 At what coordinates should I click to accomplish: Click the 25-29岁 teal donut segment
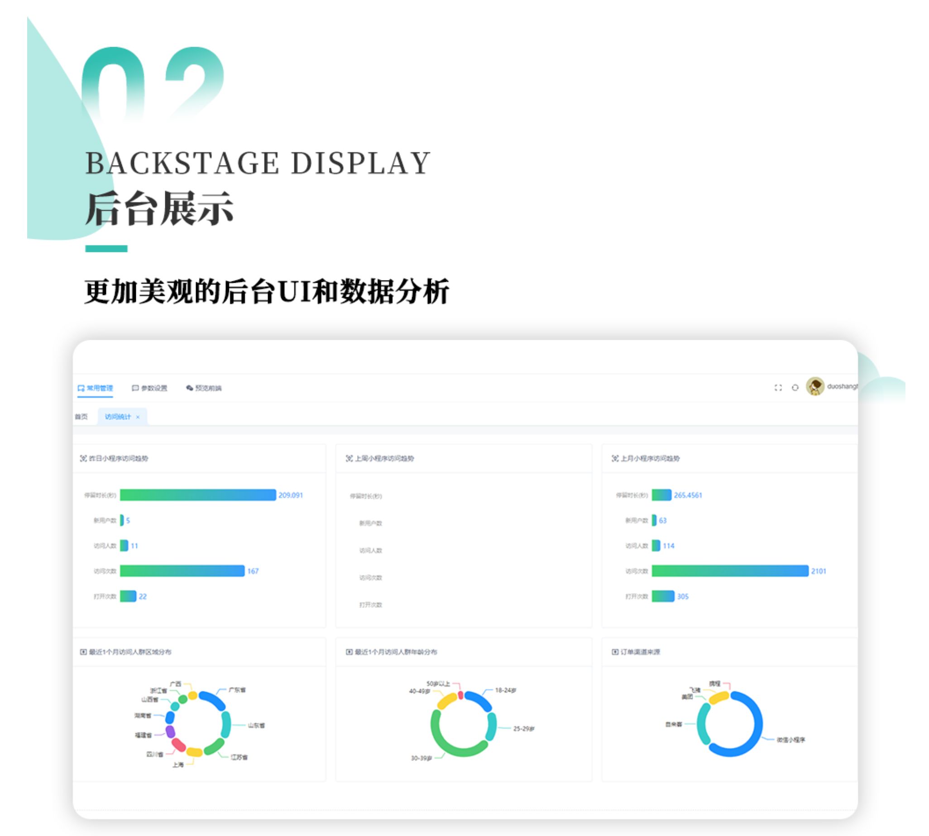(491, 726)
